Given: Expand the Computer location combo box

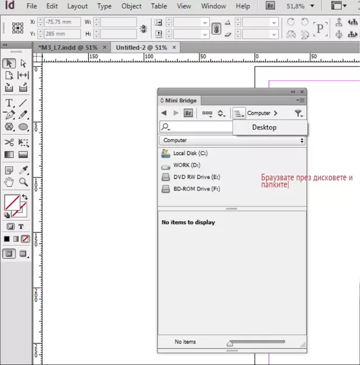Looking at the screenshot, I should [232, 141].
